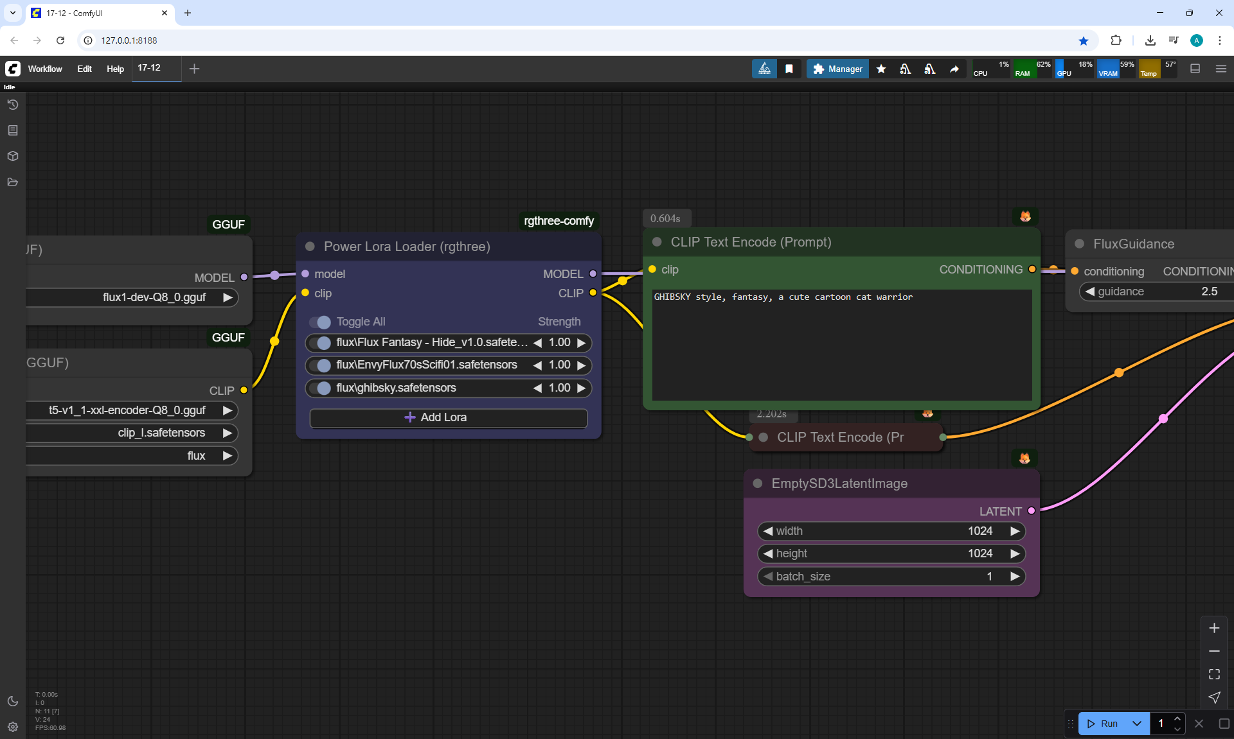Toggle the Flux Fantasy Hide lora
The height and width of the screenshot is (739, 1234).
tap(321, 343)
